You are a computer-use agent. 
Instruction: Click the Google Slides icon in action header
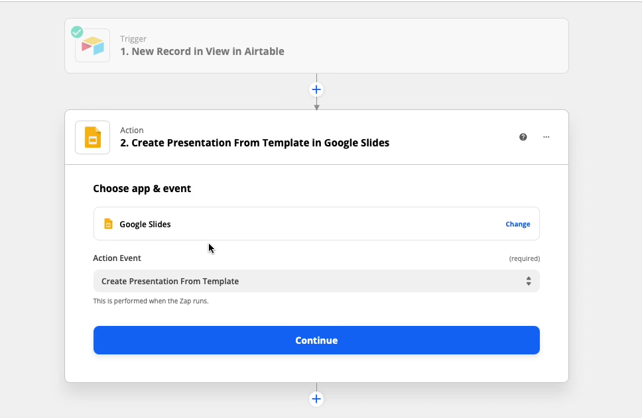pos(93,137)
